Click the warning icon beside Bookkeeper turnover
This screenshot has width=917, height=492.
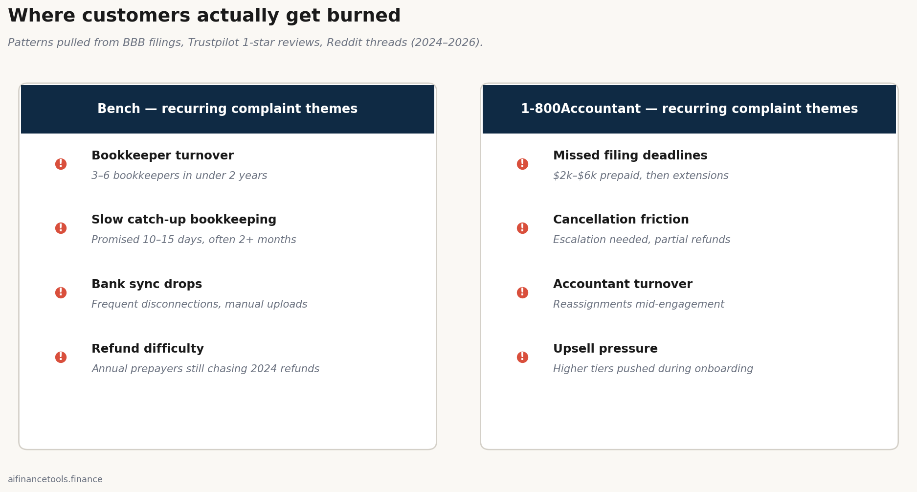(x=61, y=164)
